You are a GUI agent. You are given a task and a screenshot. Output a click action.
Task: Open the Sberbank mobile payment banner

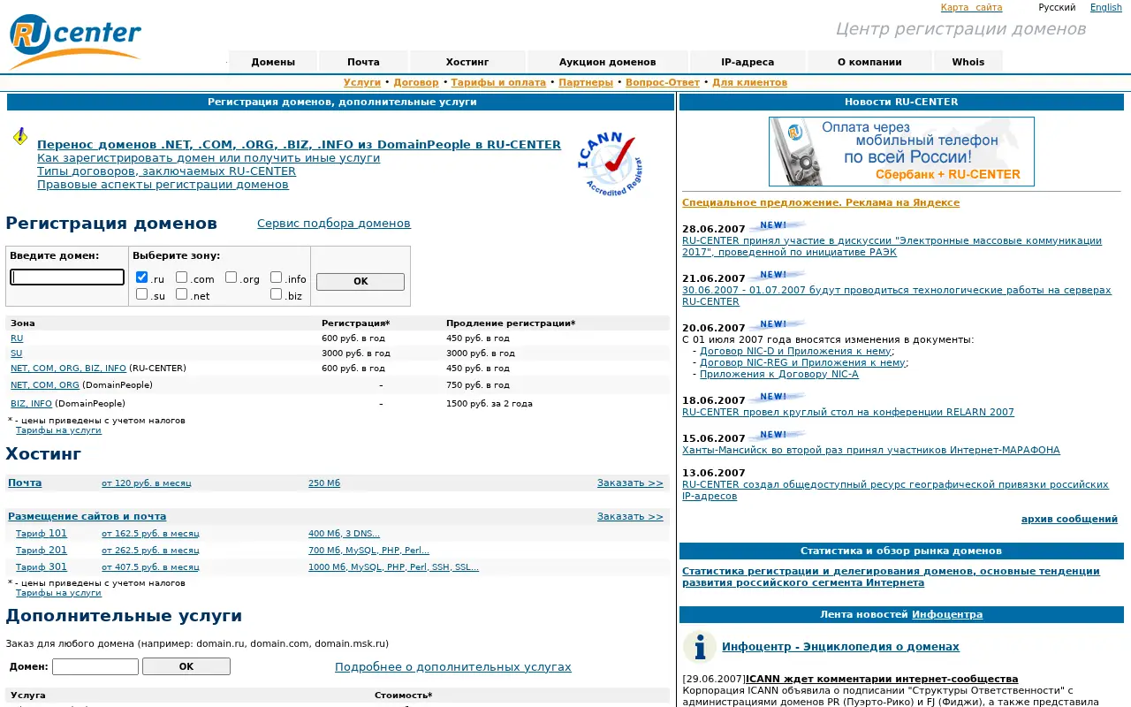pyautogui.click(x=901, y=152)
